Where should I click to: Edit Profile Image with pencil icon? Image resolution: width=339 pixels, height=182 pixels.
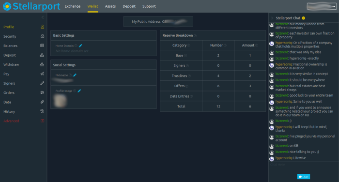[79, 91]
